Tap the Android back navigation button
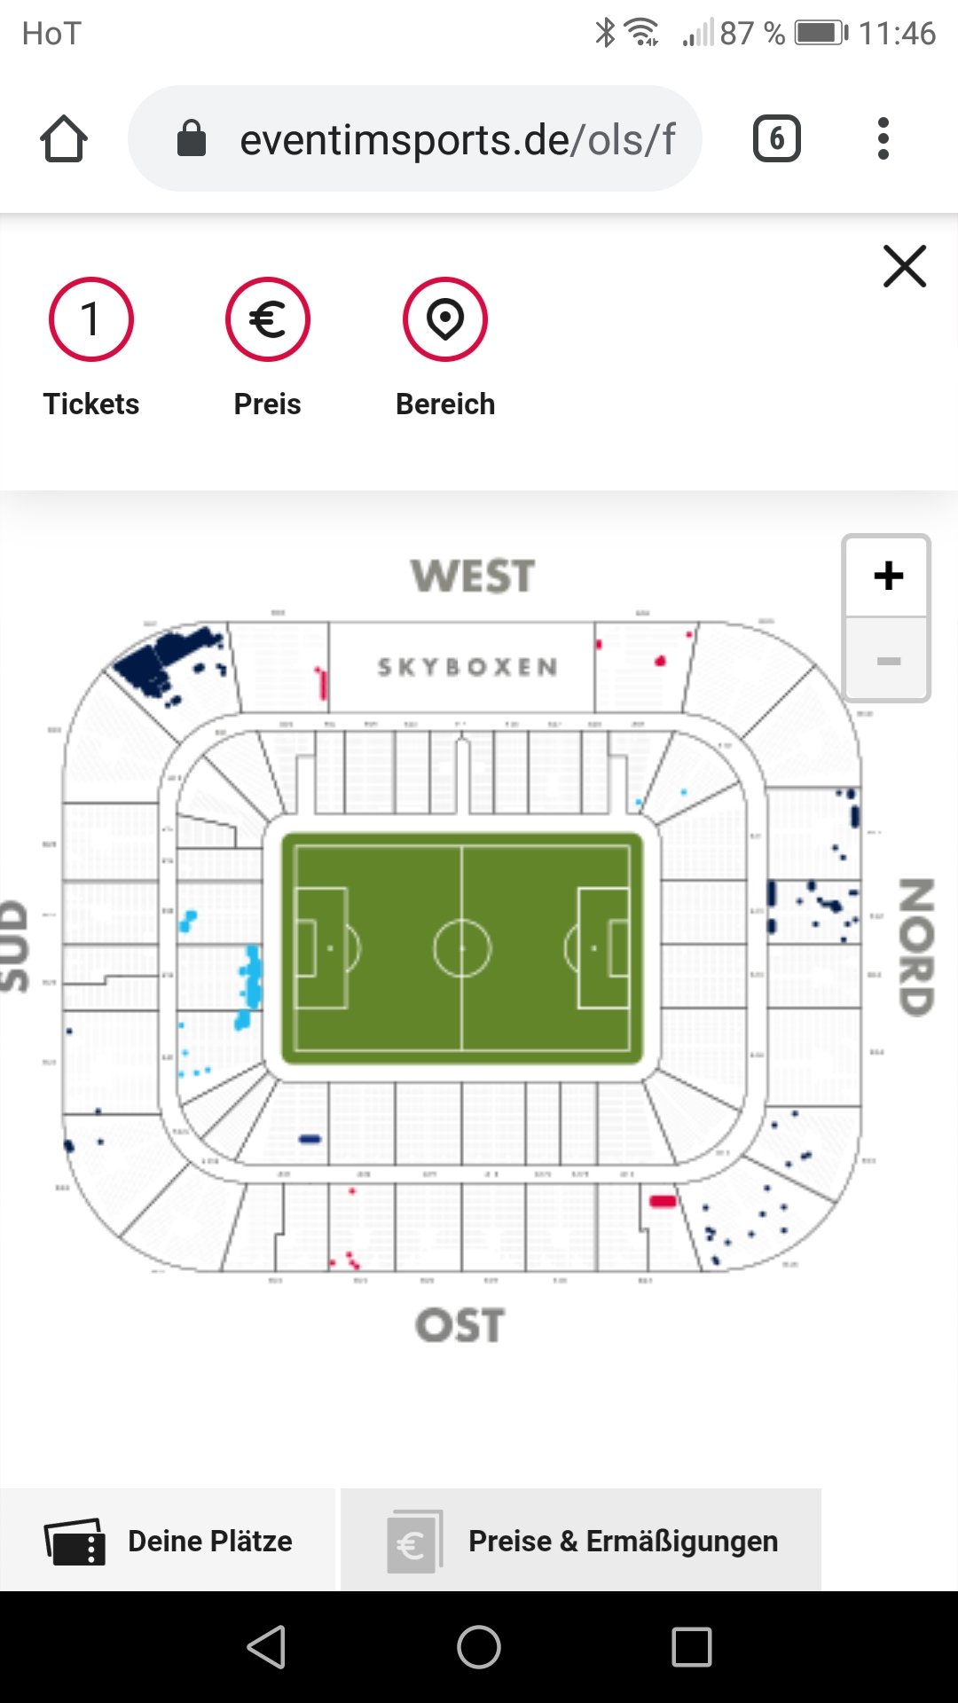 [266, 1647]
